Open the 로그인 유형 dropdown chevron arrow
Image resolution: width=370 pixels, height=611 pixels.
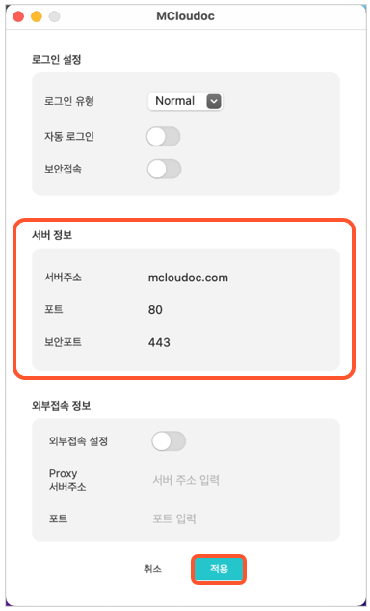(x=214, y=101)
